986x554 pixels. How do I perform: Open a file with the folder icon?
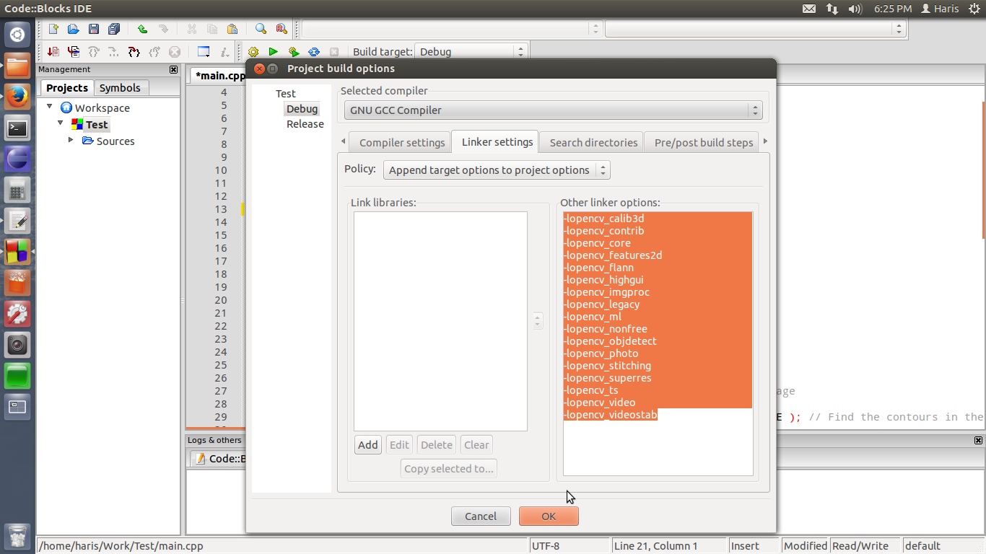click(x=73, y=30)
